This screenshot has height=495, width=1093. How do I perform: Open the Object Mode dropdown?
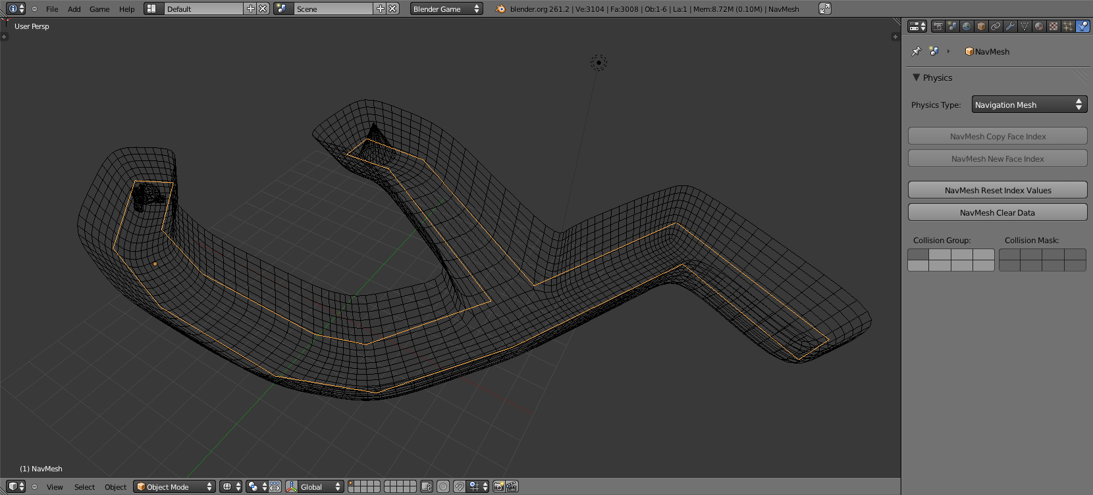click(174, 486)
